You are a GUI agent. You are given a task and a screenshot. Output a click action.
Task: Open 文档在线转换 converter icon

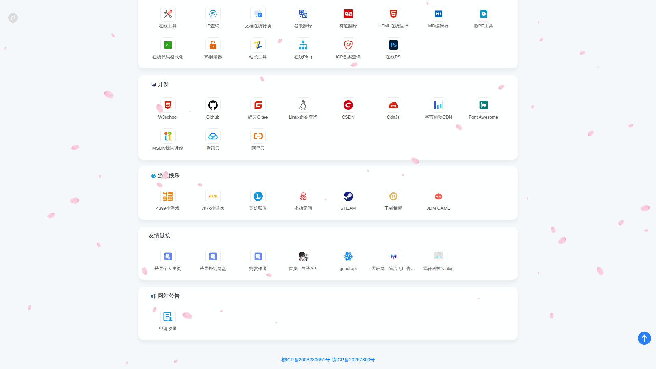(258, 14)
